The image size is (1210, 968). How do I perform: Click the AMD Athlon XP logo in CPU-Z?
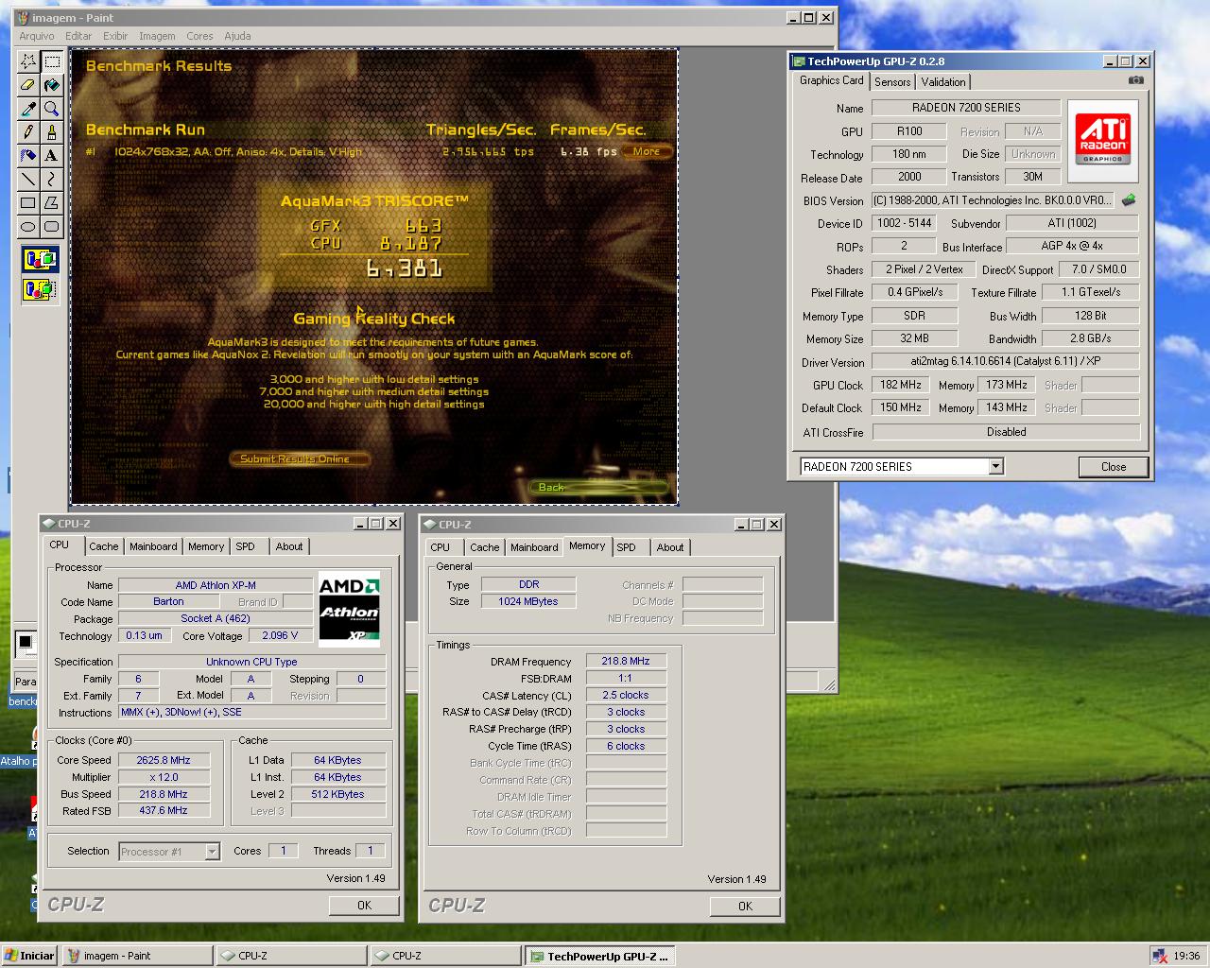[x=349, y=609]
